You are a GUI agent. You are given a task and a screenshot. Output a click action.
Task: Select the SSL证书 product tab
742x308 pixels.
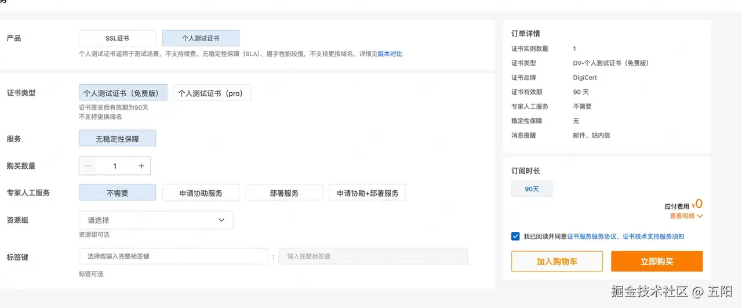point(118,38)
